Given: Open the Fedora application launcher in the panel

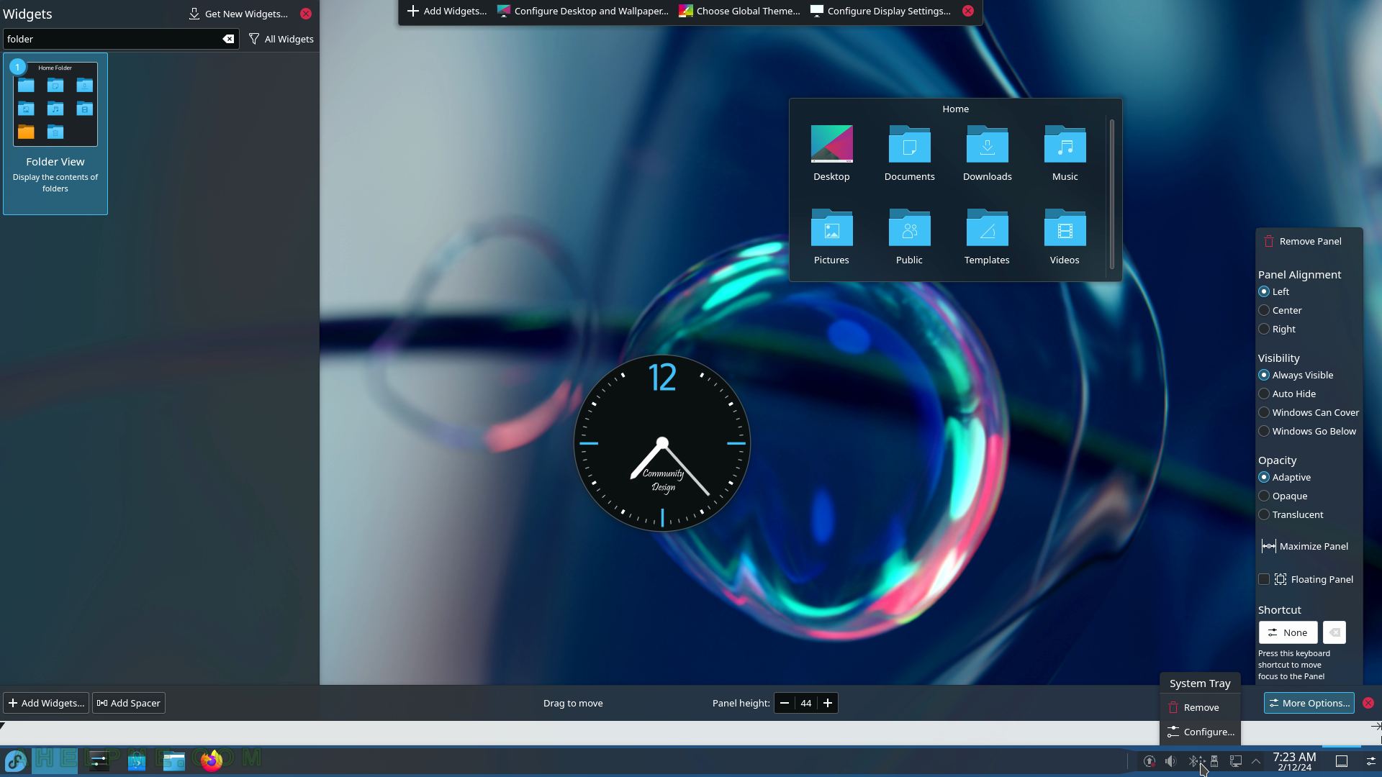Looking at the screenshot, I should 16,760.
